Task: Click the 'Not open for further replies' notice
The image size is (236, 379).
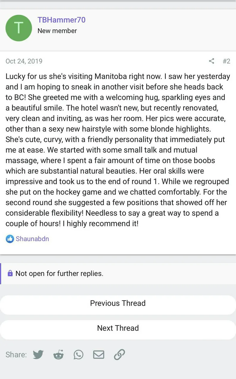Action: coord(59,273)
